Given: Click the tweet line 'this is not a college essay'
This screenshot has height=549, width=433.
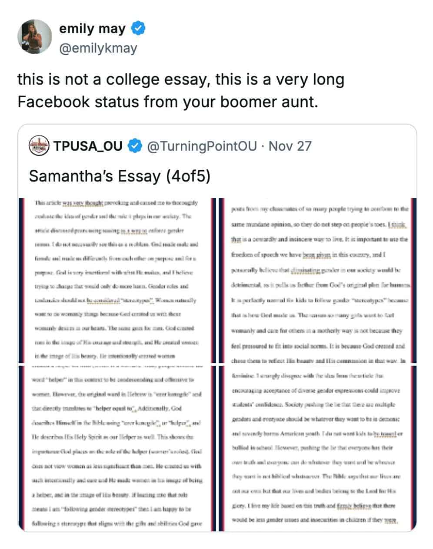Looking at the screenshot, I should 180,79.
